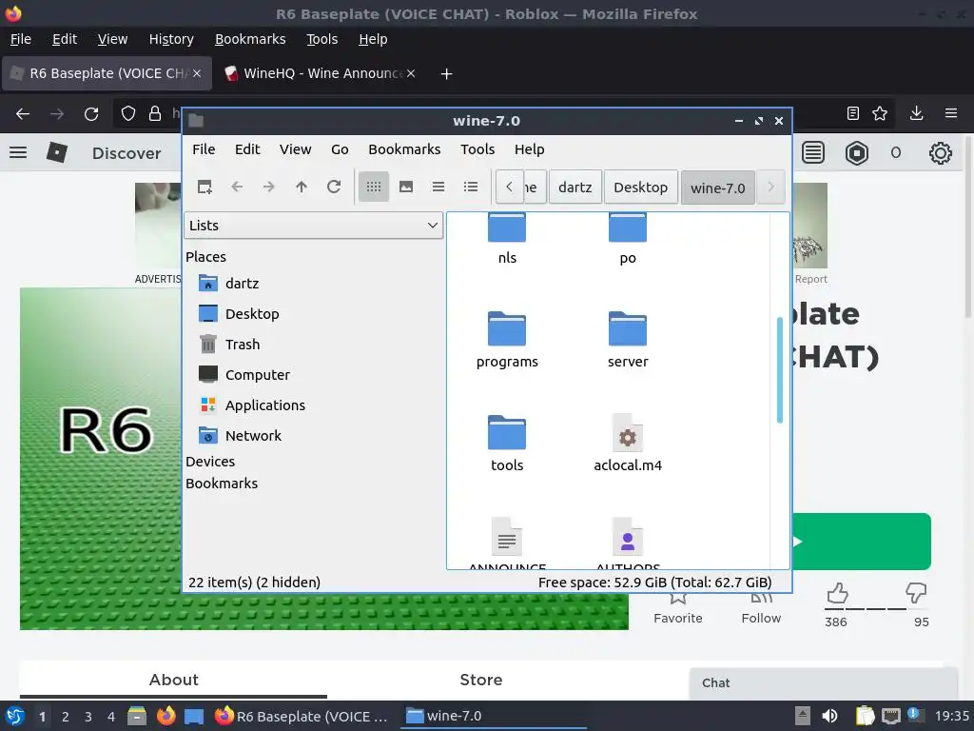
Task: Go up to parent folder
Action: point(302,187)
